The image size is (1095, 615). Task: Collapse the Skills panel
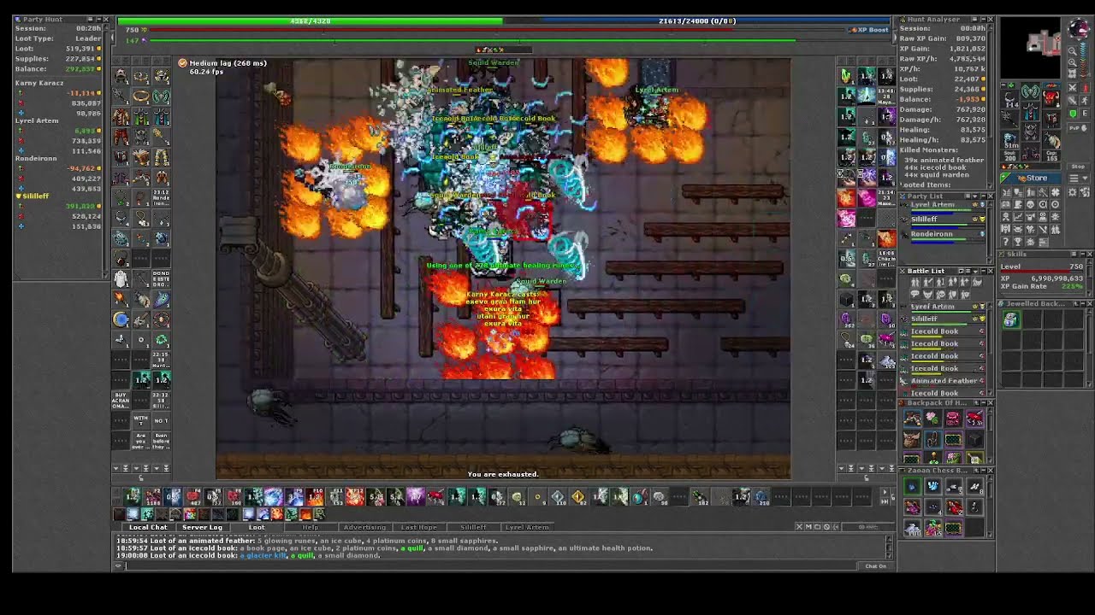(x=1083, y=254)
